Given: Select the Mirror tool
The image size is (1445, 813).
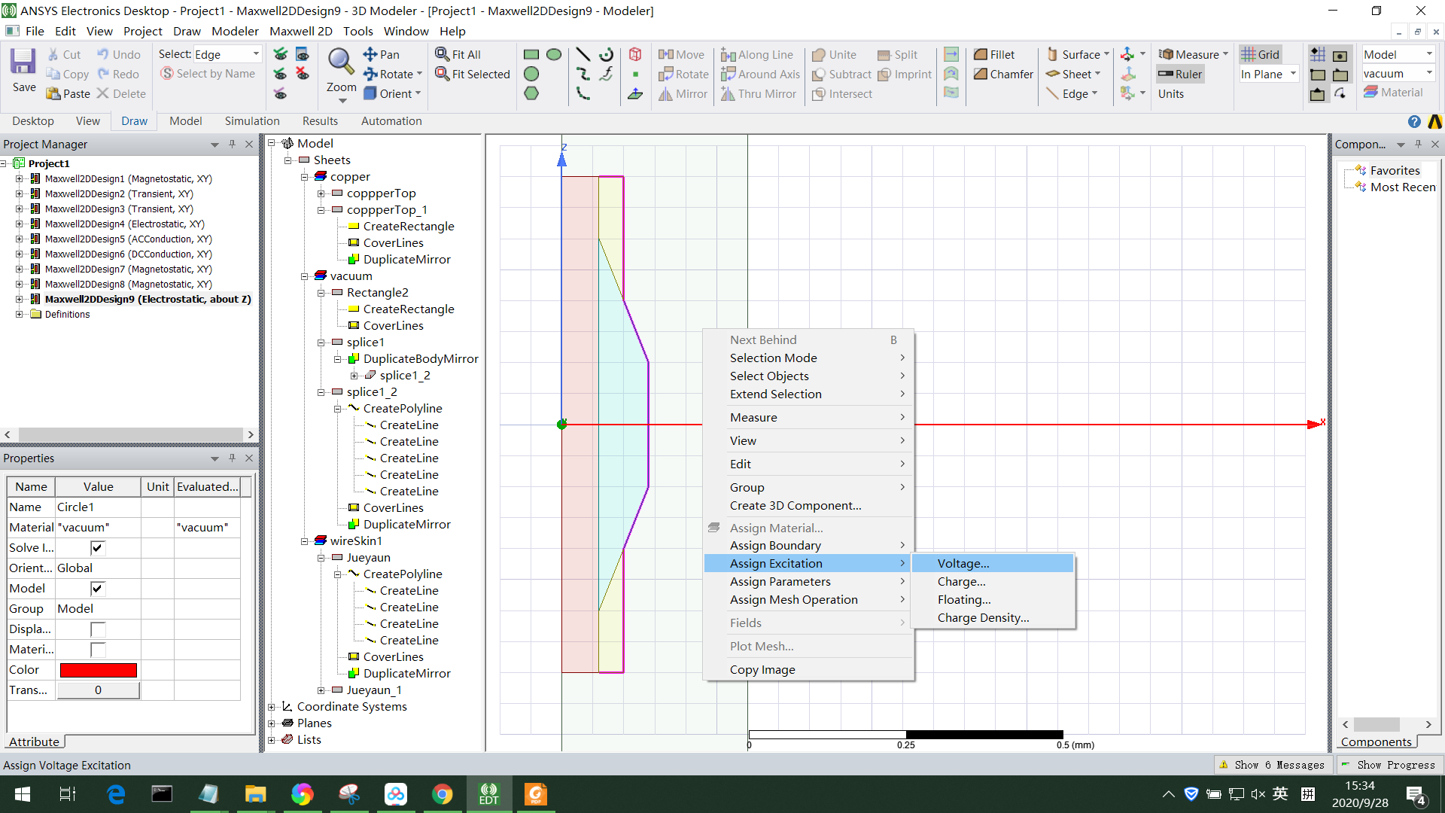Looking at the screenshot, I should click(x=682, y=93).
